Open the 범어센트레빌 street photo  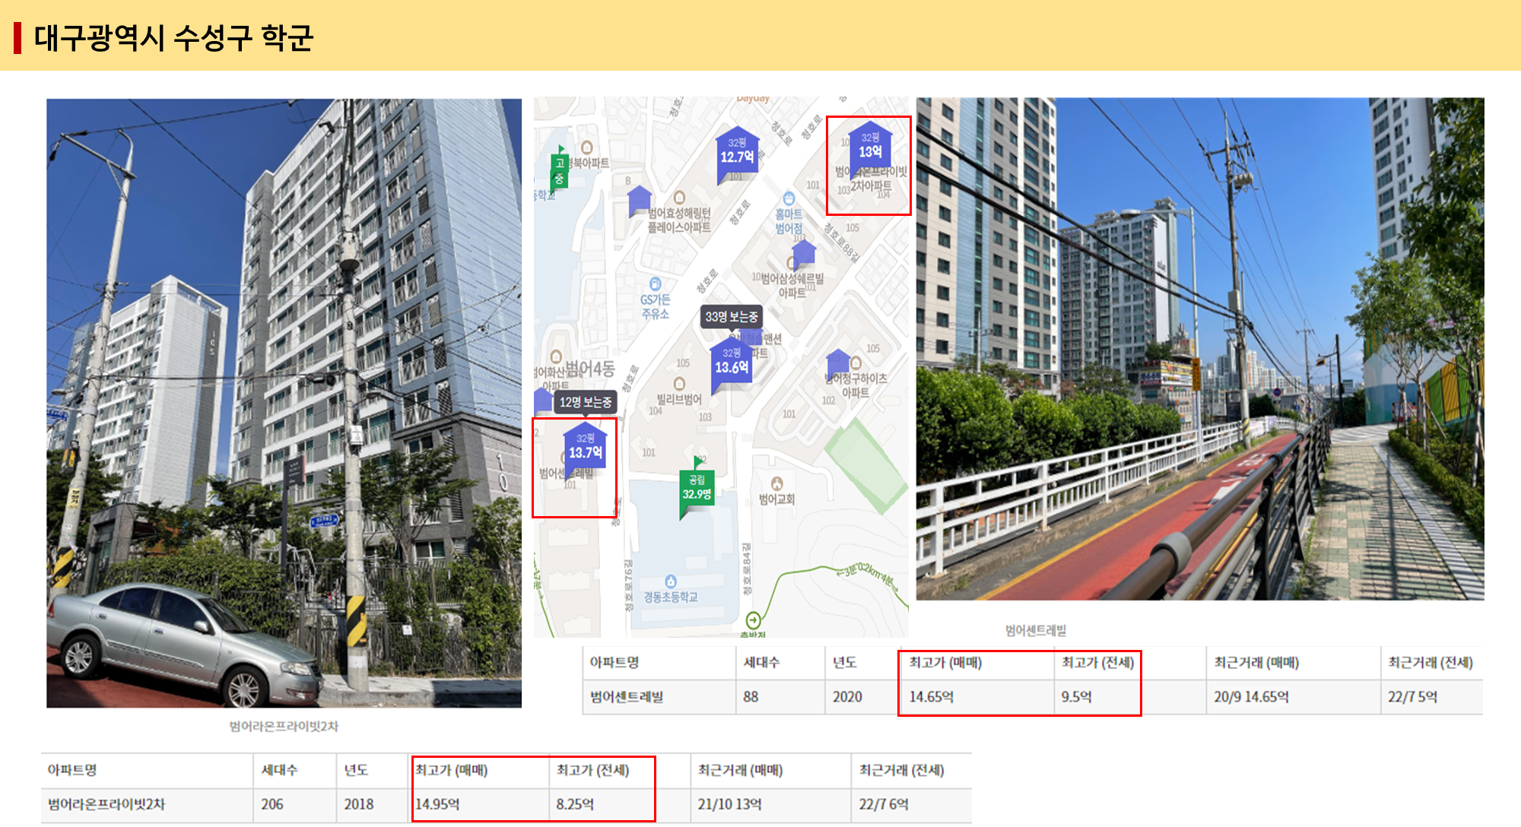[1200, 349]
